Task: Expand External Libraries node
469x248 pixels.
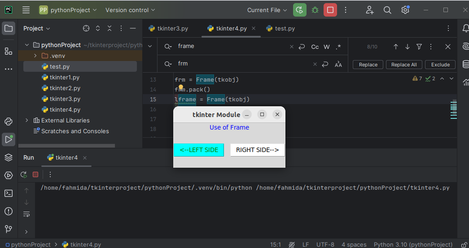Action: (x=26, y=121)
